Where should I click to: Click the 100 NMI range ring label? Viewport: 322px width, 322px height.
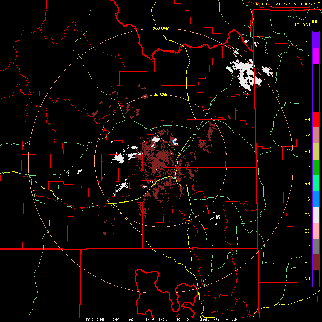coord(161,28)
